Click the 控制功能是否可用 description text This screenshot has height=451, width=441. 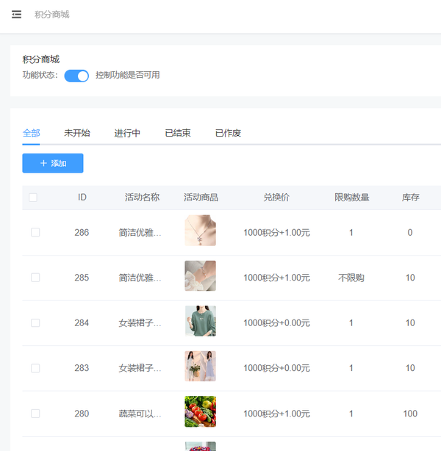(x=127, y=75)
